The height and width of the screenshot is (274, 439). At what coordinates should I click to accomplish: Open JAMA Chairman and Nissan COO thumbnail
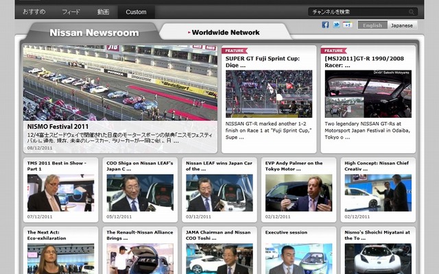219,259
